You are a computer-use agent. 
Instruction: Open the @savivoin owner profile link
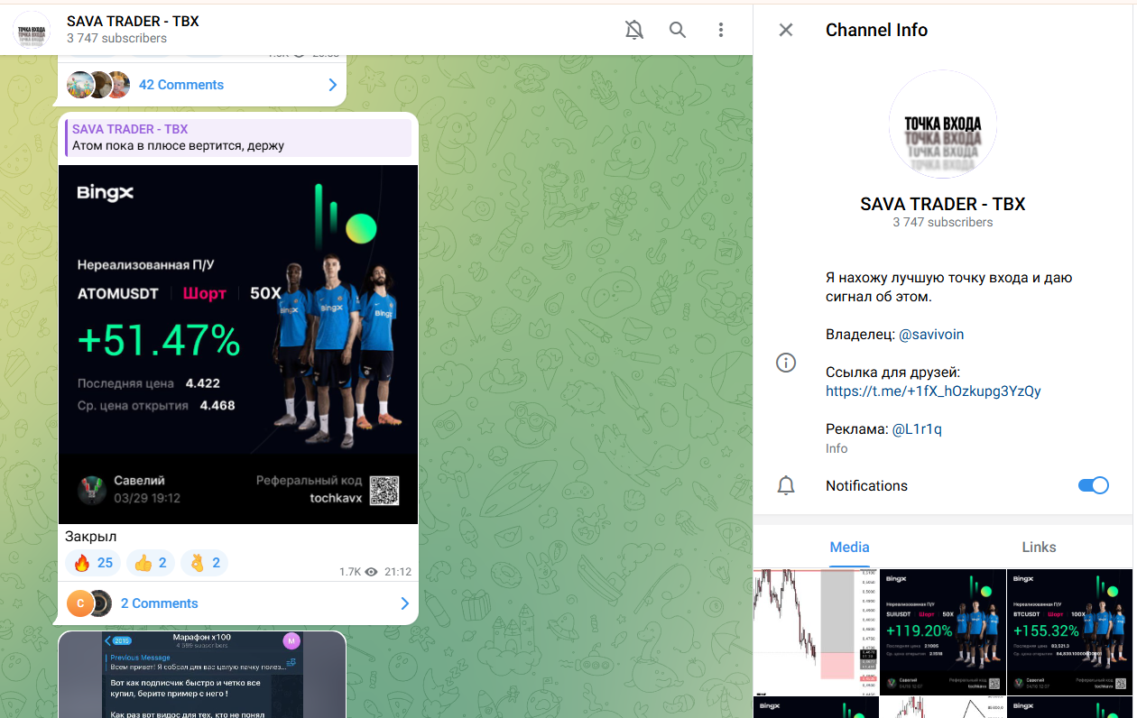pyautogui.click(x=931, y=334)
